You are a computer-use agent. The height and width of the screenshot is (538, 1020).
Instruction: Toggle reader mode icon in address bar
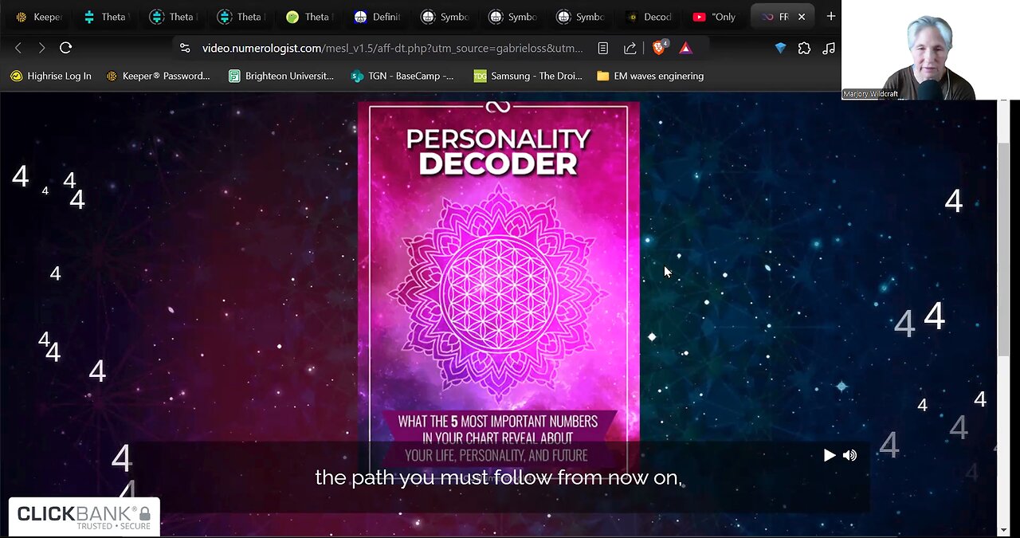click(603, 48)
